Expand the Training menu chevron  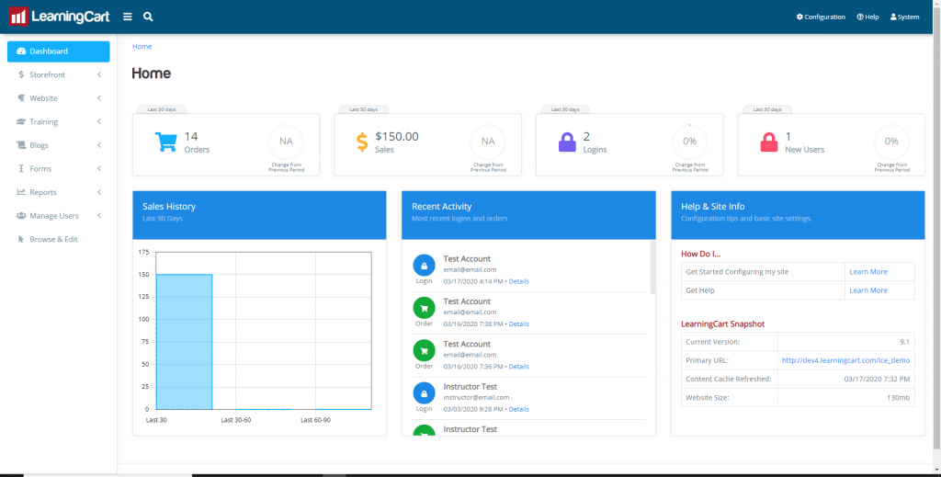(99, 121)
